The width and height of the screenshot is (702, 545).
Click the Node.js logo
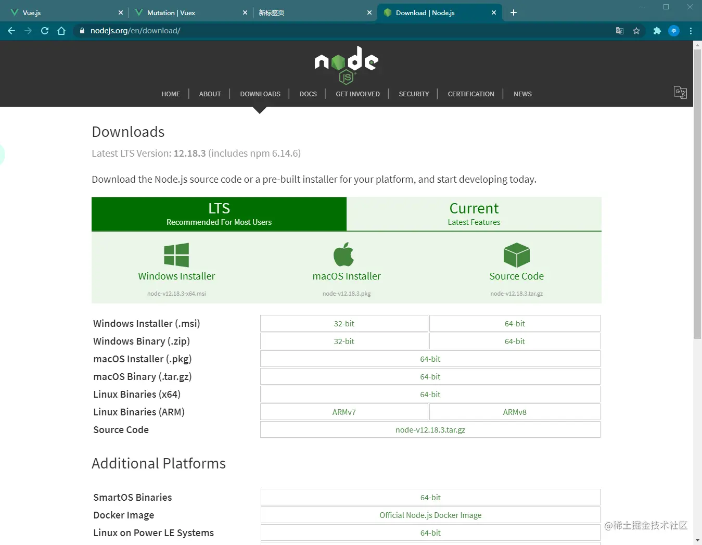coord(347,65)
